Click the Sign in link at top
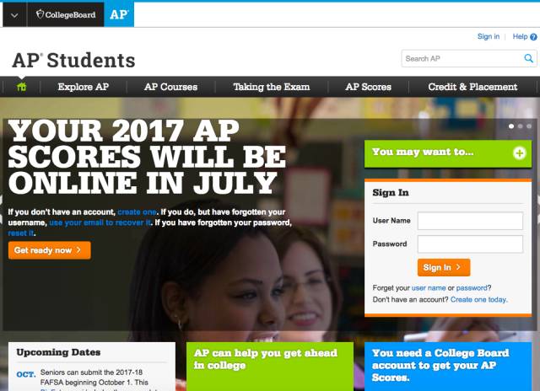This screenshot has width=540, height=391. pyautogui.click(x=488, y=36)
